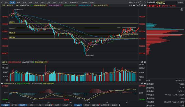Open main chart settings gear icon
The height and width of the screenshot is (107, 185).
pos(145,5)
